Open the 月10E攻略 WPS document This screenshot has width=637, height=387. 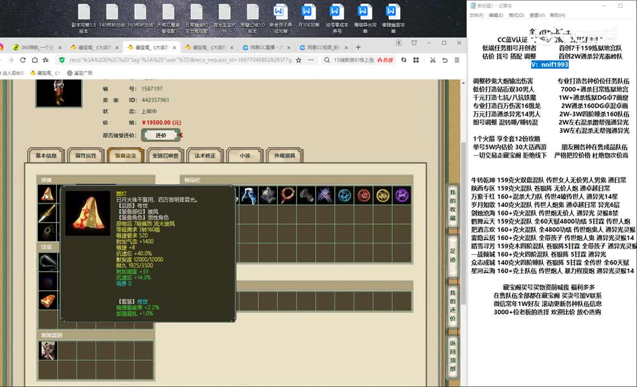[x=308, y=16]
